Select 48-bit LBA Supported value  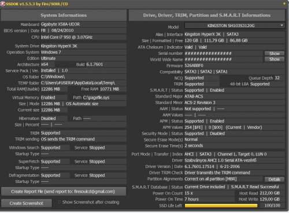[260, 84]
